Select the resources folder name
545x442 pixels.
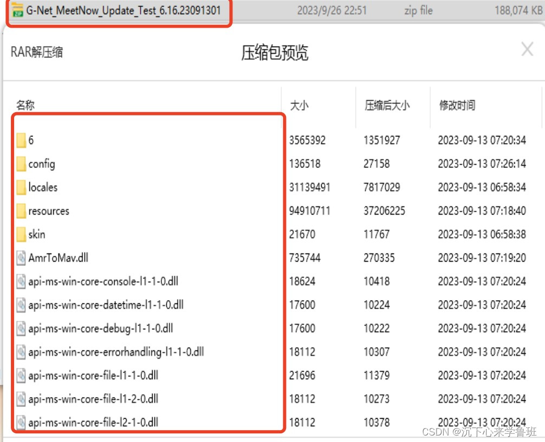tap(49, 211)
